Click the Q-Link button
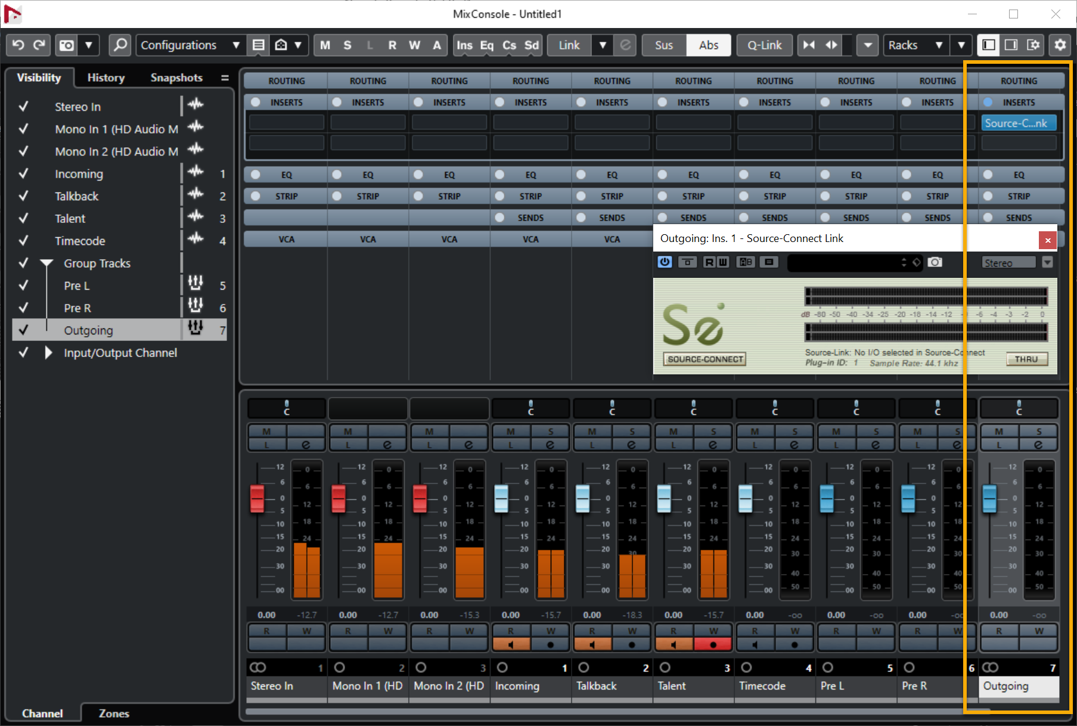Viewport: 1077px width, 726px height. point(764,45)
